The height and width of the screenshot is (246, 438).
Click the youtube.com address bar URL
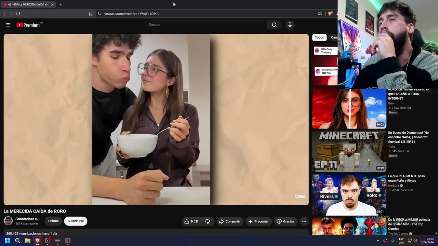click(x=131, y=14)
